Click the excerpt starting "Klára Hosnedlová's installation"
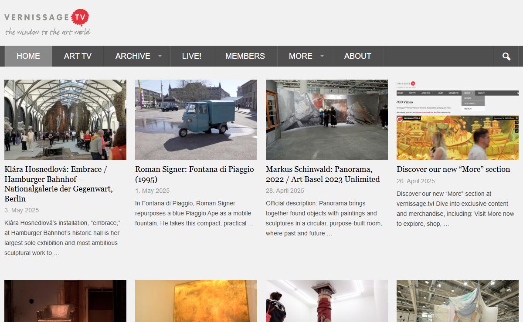 point(62,238)
